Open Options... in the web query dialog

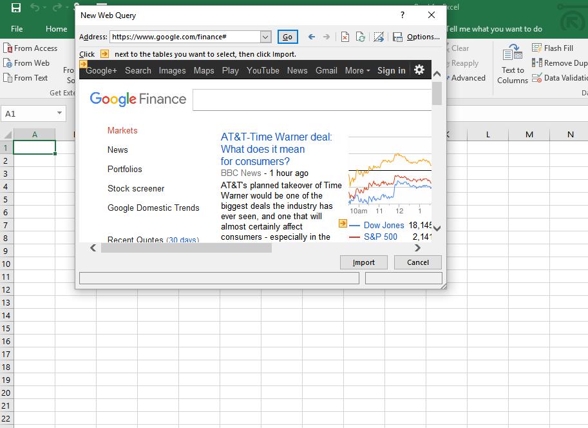[x=423, y=37]
